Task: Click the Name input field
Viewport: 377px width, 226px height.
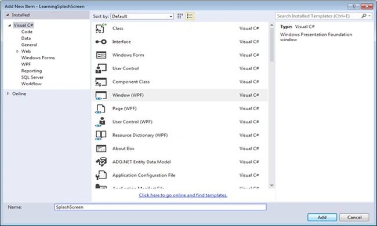Action: coord(160,207)
